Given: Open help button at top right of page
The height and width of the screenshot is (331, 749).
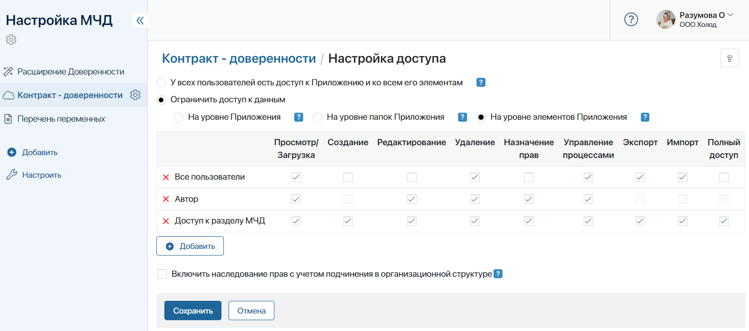Looking at the screenshot, I should point(729,58).
